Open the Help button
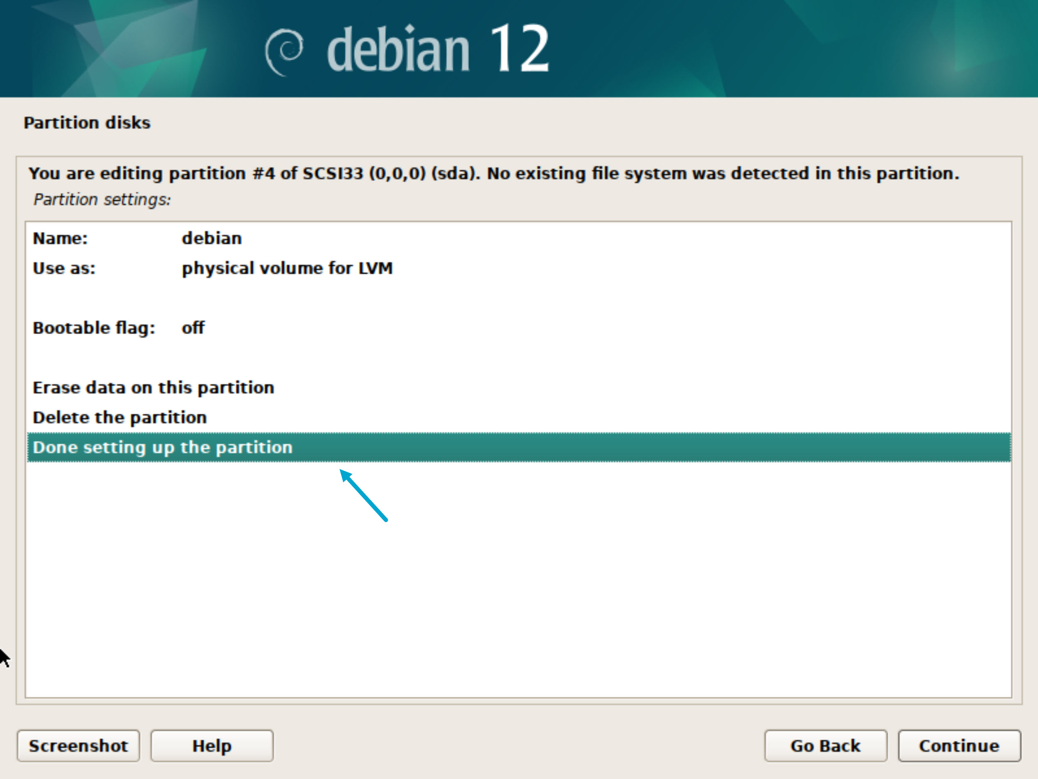Image resolution: width=1038 pixels, height=779 pixels. 212,746
